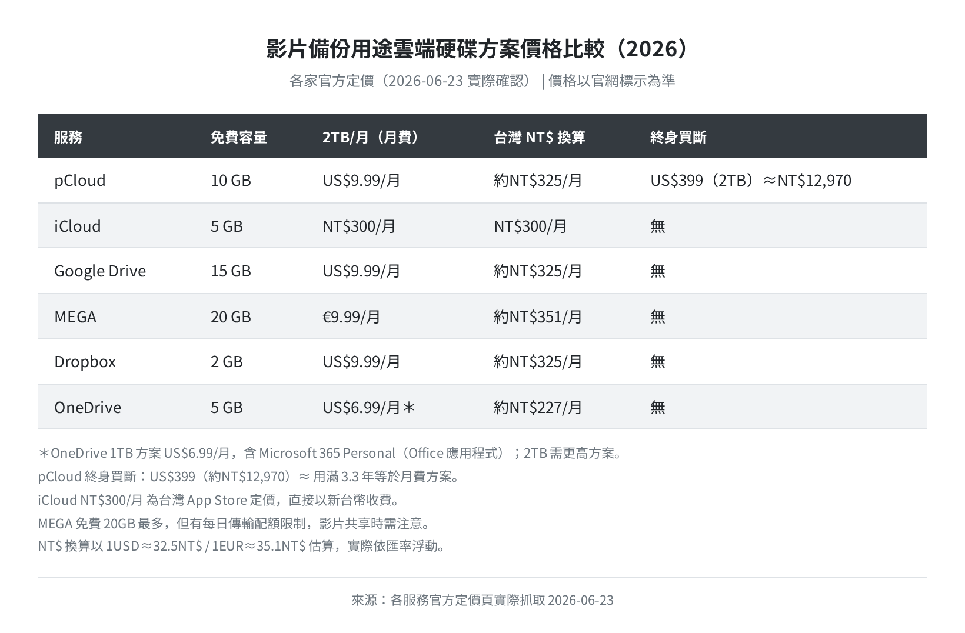This screenshot has height=633, width=965.
Task: Click the NT$ 換算 exchange rate footnote
Action: pos(242,547)
